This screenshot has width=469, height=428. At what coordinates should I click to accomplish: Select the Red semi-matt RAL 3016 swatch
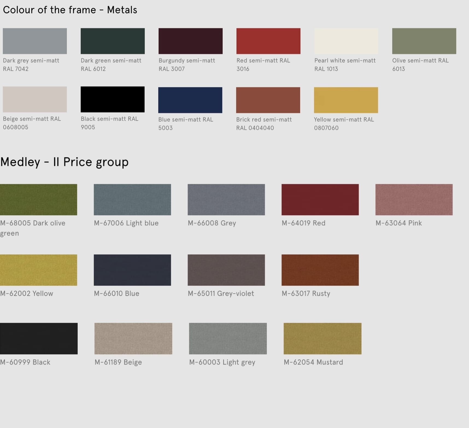click(268, 41)
